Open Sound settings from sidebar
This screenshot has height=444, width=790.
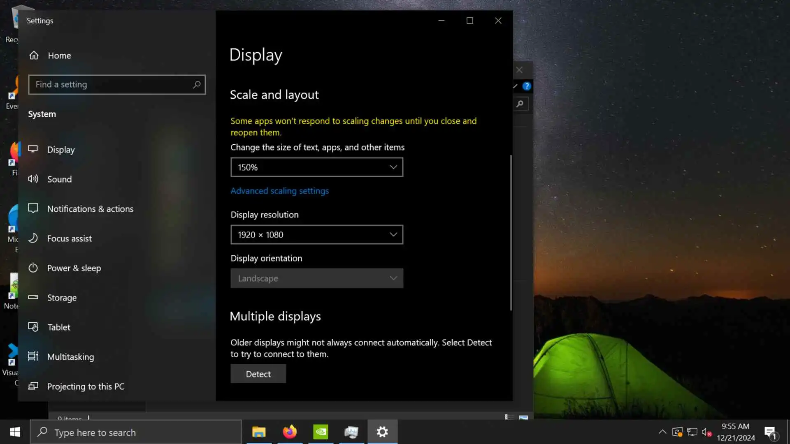[x=59, y=179]
